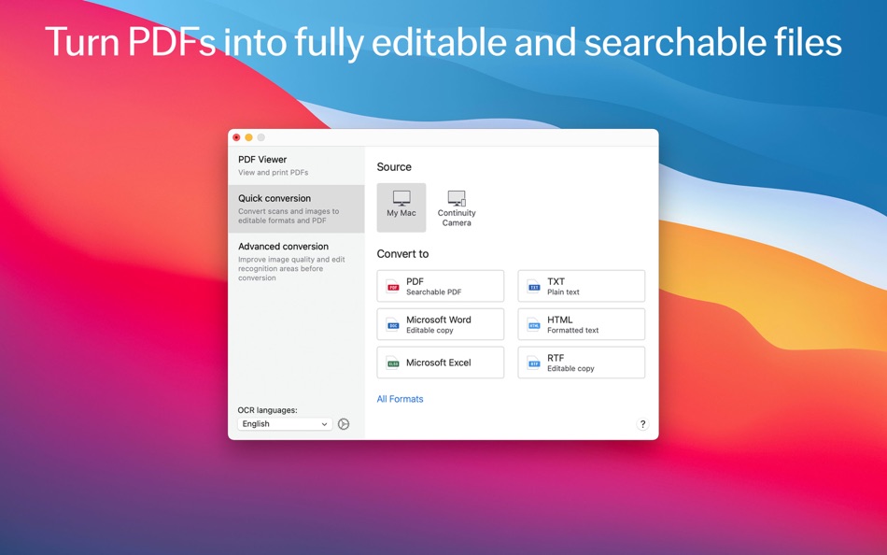This screenshot has width=887, height=555.
Task: Open the All Formats link
Action: (400, 399)
